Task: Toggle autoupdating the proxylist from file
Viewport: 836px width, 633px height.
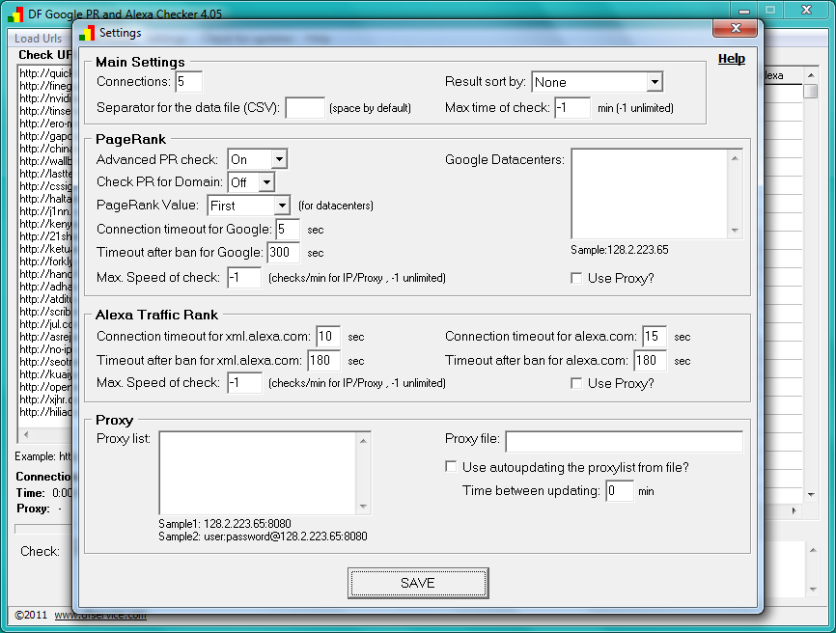Action: tap(451, 467)
